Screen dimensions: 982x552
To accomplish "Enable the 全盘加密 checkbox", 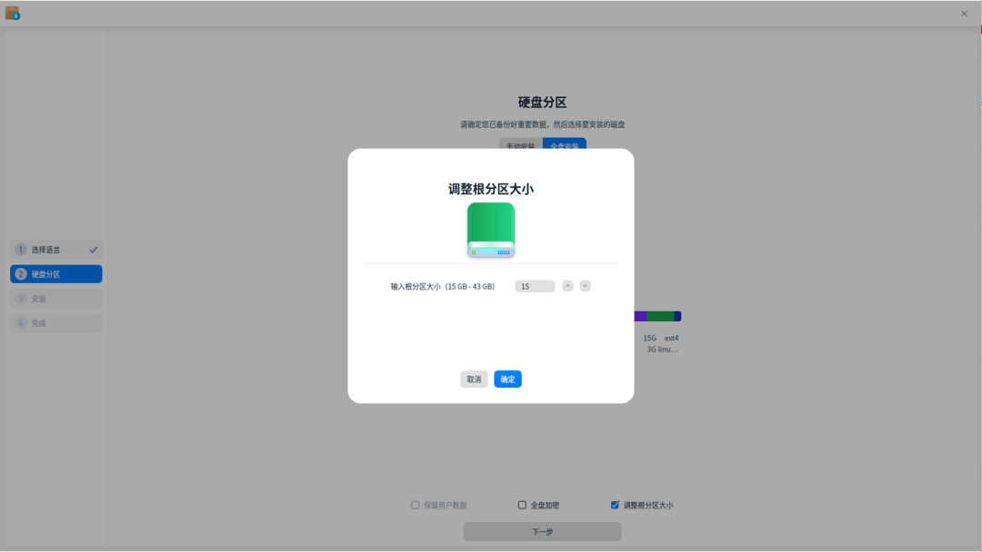I will (x=521, y=504).
